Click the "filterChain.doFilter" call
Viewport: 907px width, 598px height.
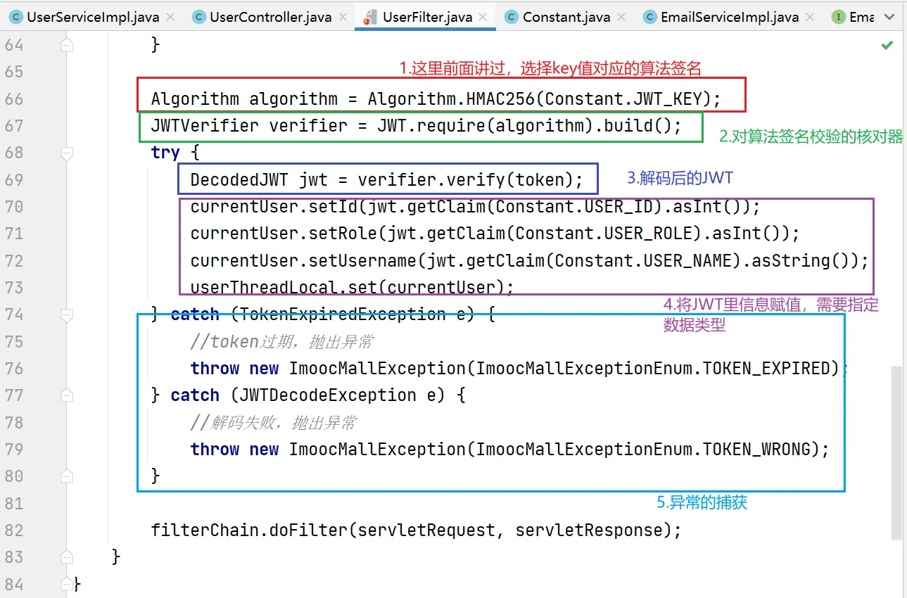pos(249,530)
